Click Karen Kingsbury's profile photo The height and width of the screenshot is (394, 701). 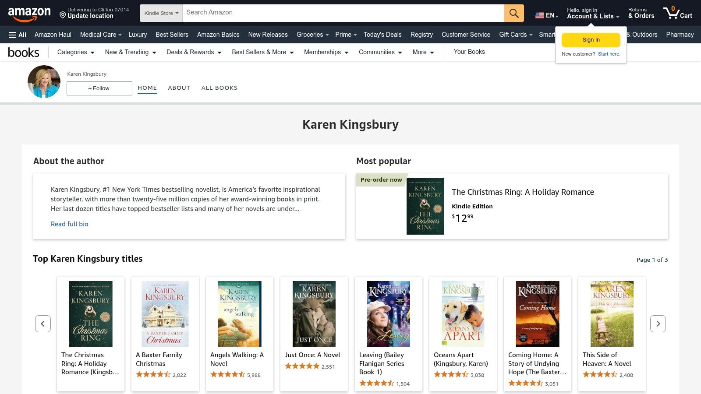coord(44,81)
